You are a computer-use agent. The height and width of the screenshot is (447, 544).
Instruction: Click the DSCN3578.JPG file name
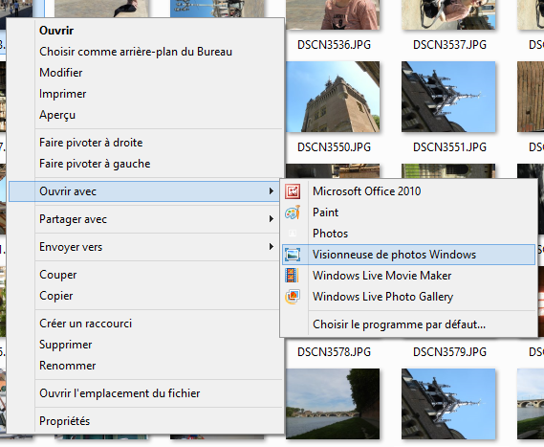point(334,352)
